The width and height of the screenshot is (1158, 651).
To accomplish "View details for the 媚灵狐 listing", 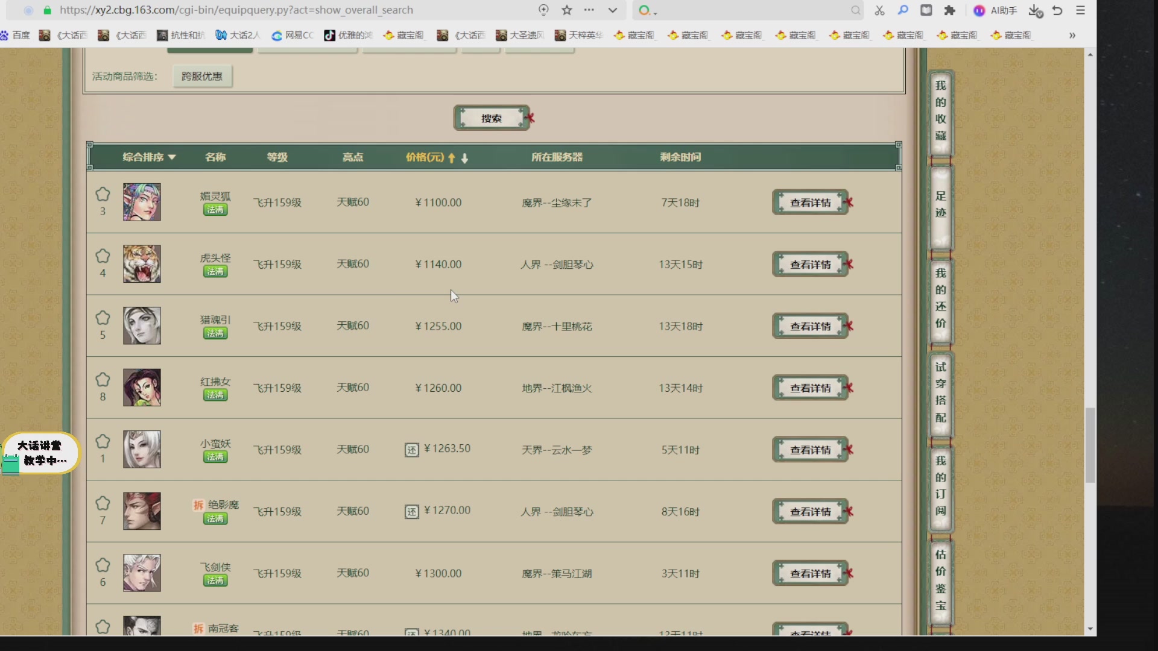I will [x=811, y=203].
